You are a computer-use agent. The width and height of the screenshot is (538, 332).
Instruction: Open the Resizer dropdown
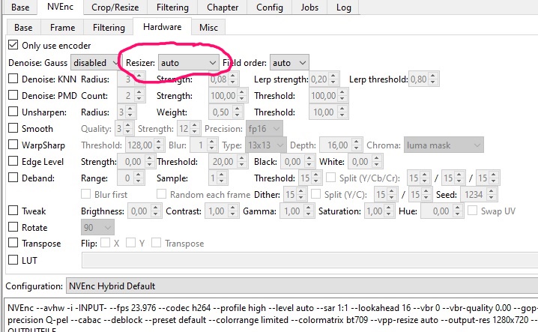pyautogui.click(x=188, y=63)
